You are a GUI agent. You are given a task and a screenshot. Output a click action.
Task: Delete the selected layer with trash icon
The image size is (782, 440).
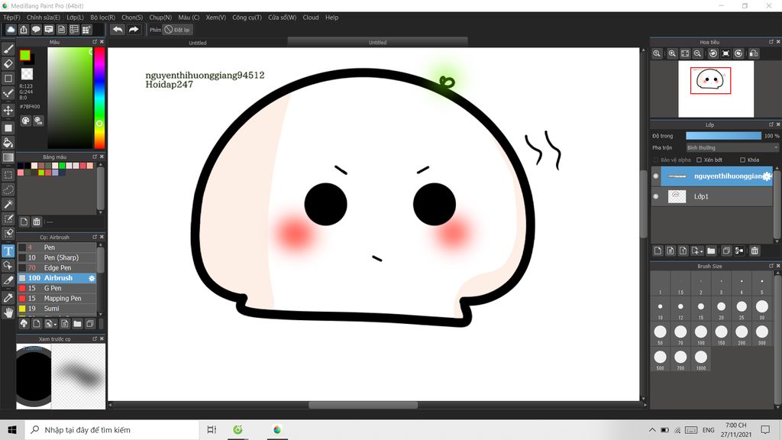click(x=755, y=251)
